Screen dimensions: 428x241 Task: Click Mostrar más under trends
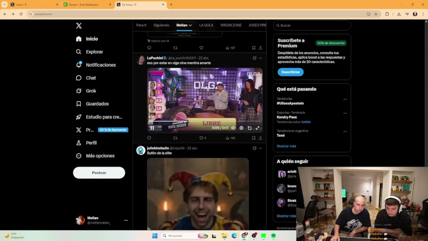click(286, 146)
